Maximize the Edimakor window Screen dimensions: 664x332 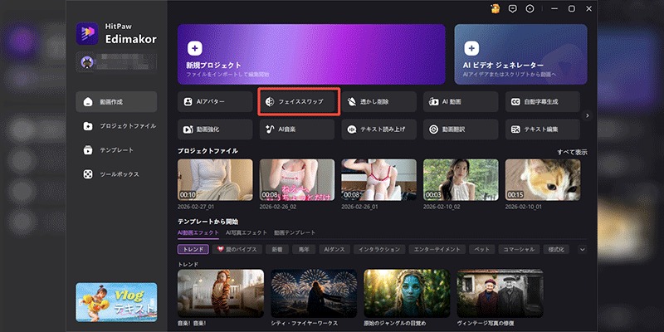click(572, 9)
